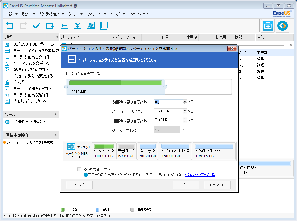Open the クラスターサイズ dropdown
Screen dimensions: 297x221
click(183, 129)
